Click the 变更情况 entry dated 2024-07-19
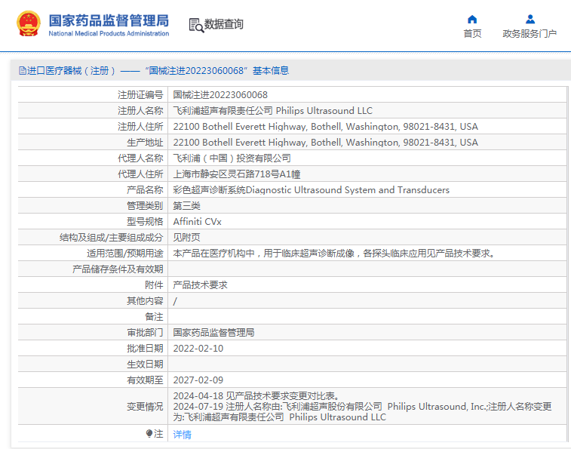 click(x=362, y=412)
